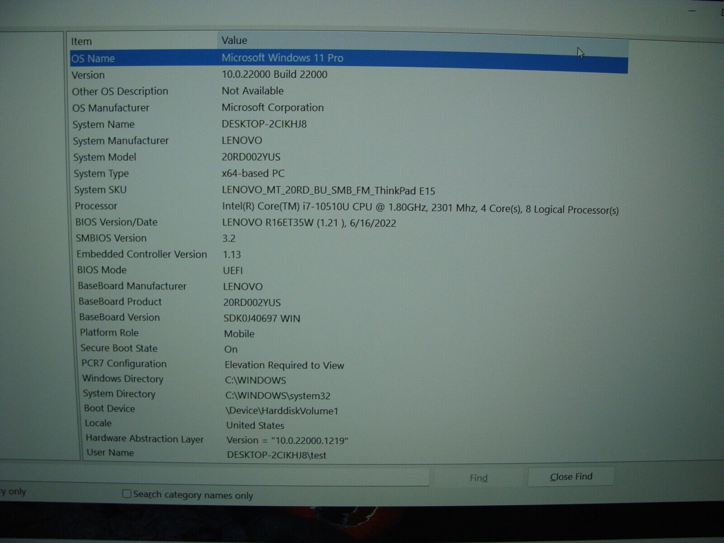Click the value Microsoft Windows 11 Pro

[x=282, y=58]
